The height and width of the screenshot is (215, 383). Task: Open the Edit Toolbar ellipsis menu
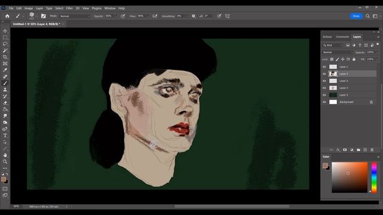(x=5, y=168)
